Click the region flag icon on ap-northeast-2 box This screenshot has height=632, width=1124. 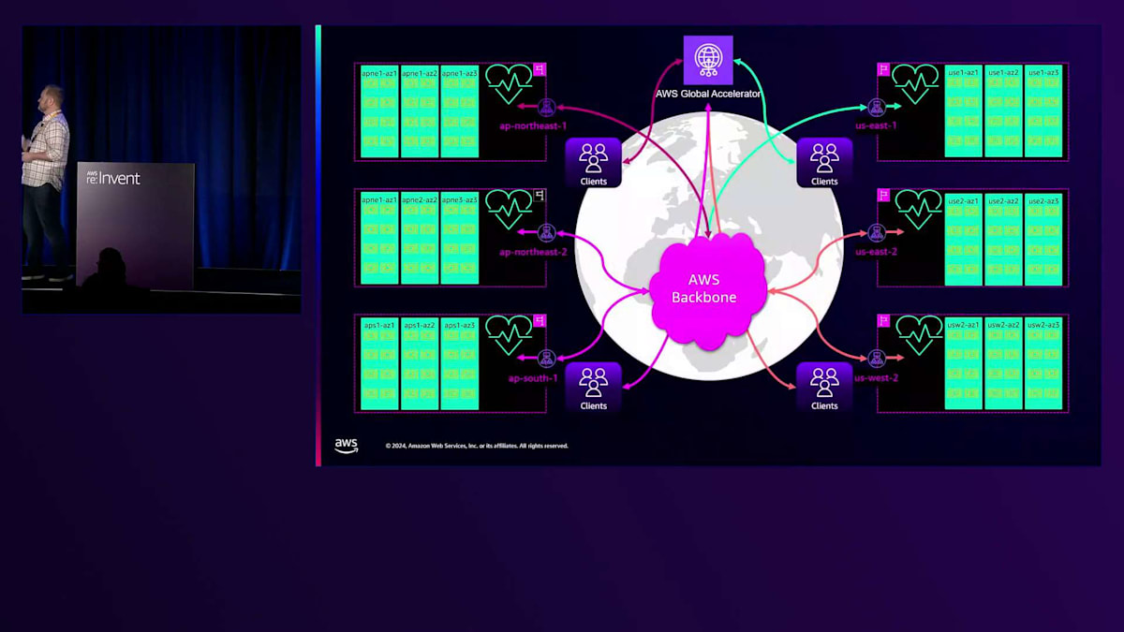tap(540, 195)
